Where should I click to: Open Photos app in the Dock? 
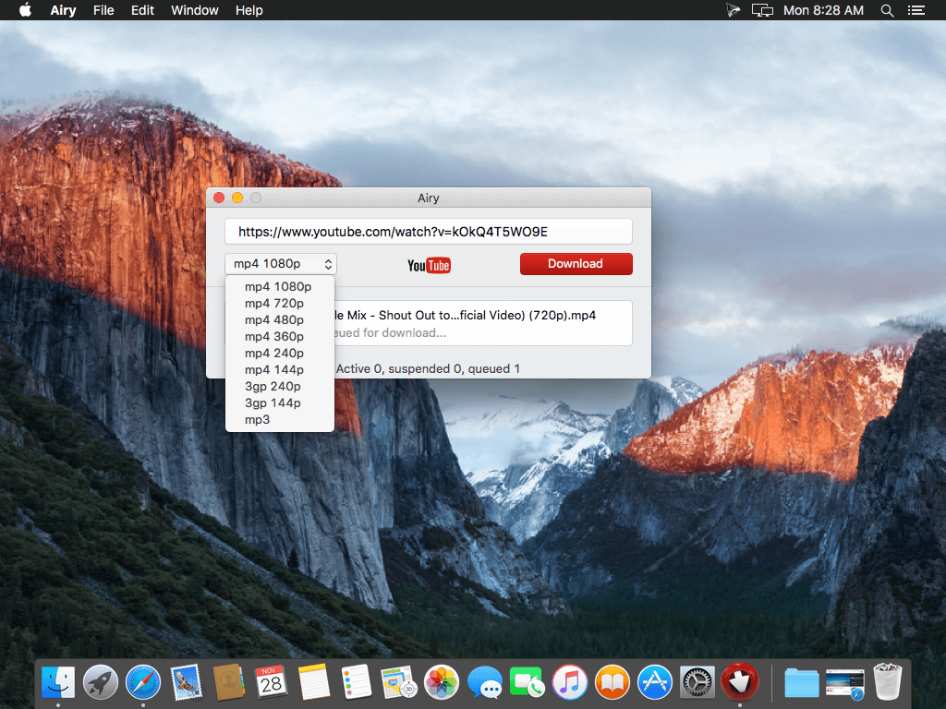[442, 682]
